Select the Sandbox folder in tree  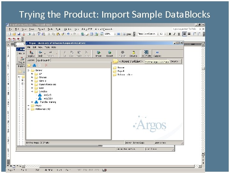[43, 92]
